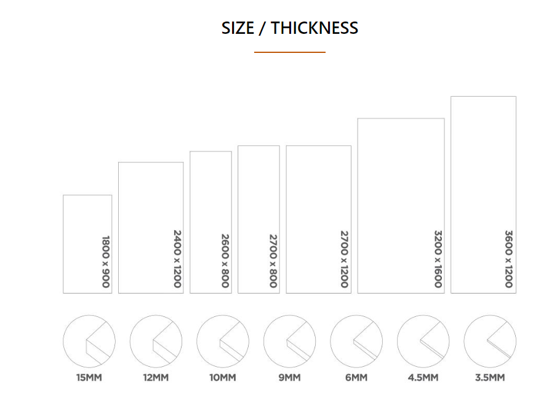Select the 12MM thickness circle icon
This screenshot has height=408, width=541.
pyautogui.click(x=156, y=341)
